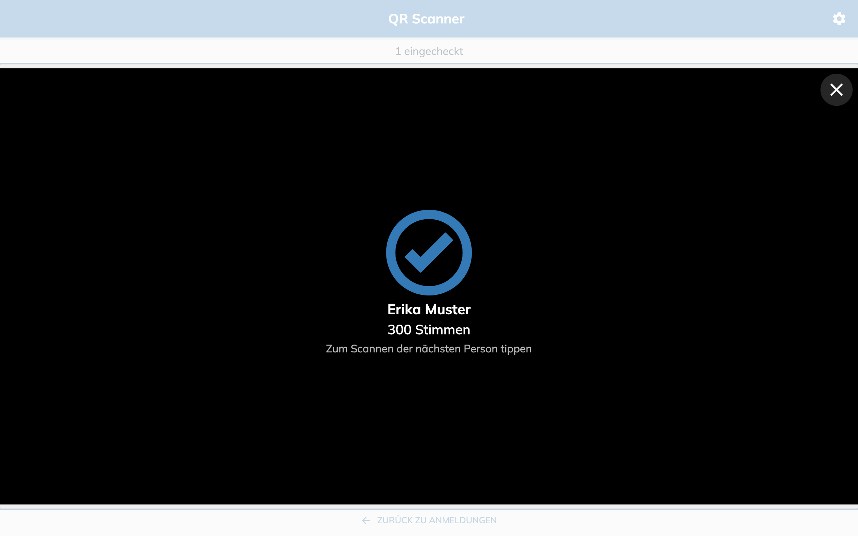858x536 pixels.
Task: Click the 'Erika Muster' name text
Action: (429, 310)
